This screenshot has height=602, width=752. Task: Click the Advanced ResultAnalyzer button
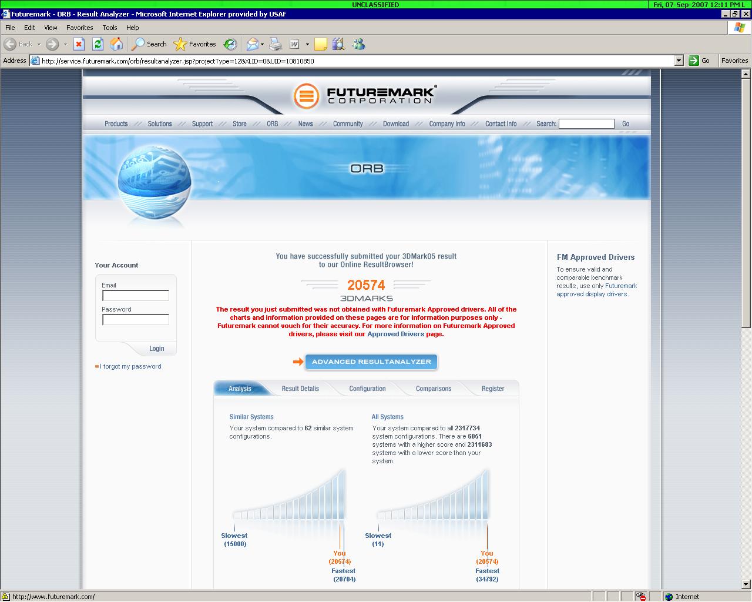(x=371, y=362)
